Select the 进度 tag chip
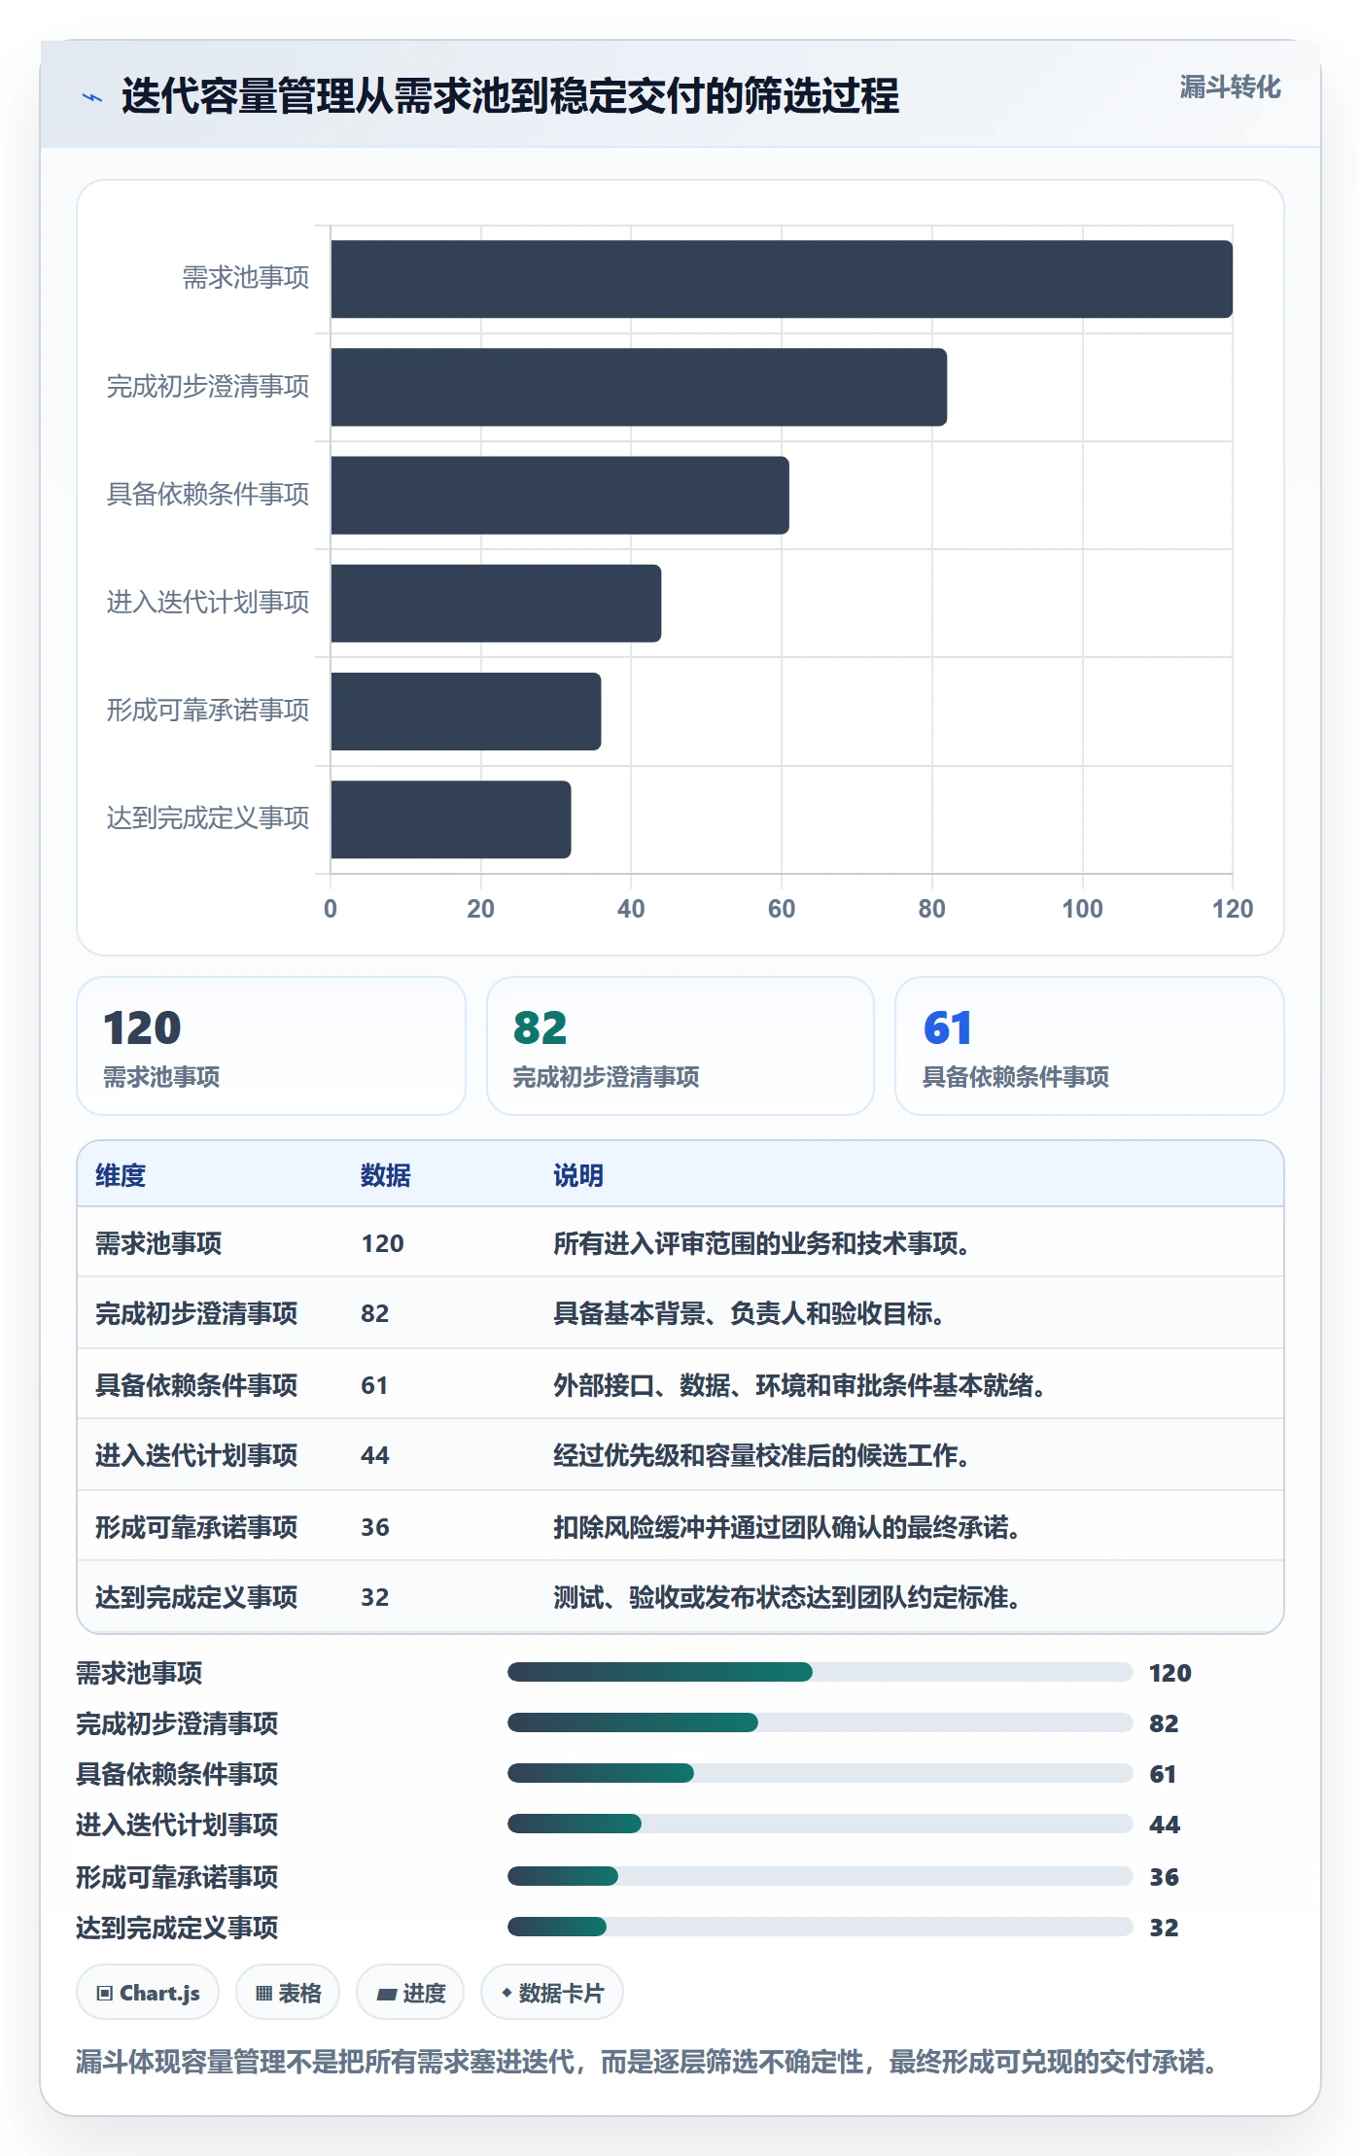Image resolution: width=1361 pixels, height=2156 pixels. (x=410, y=1993)
